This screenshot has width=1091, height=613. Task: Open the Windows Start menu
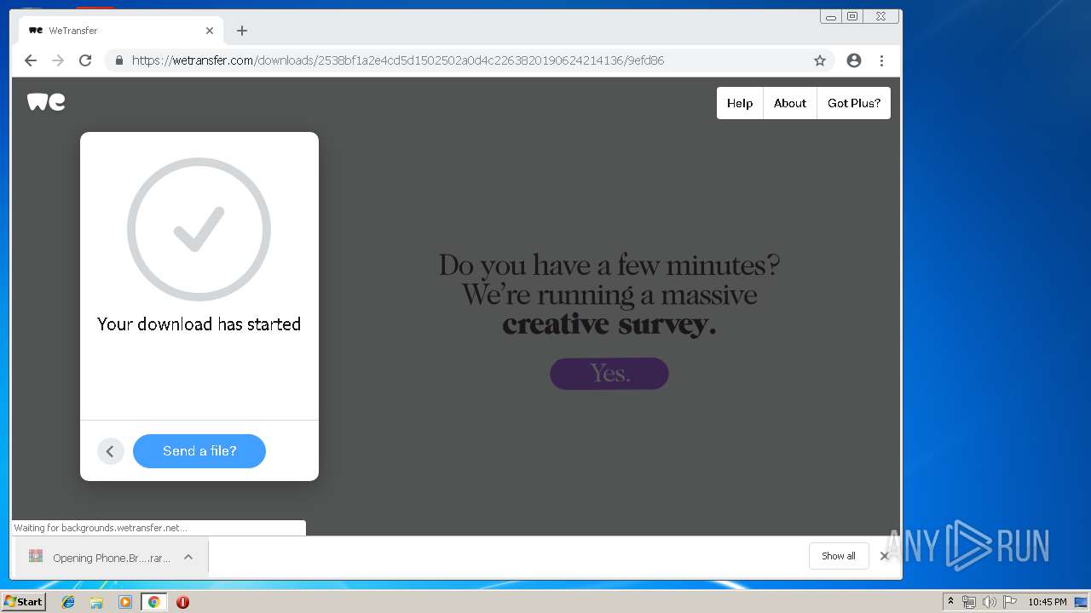tap(23, 602)
